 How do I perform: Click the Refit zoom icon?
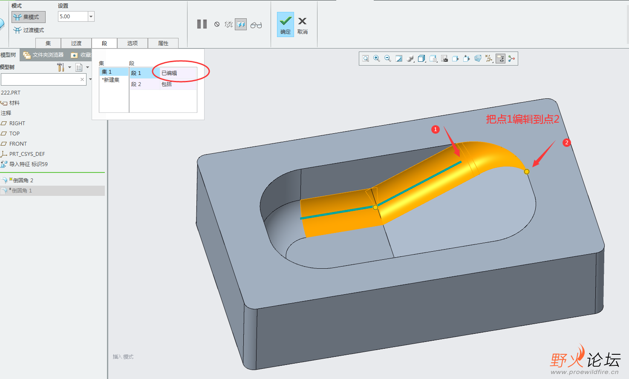click(366, 59)
